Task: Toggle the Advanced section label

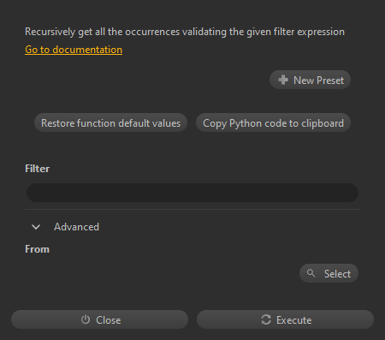Action: (x=76, y=227)
